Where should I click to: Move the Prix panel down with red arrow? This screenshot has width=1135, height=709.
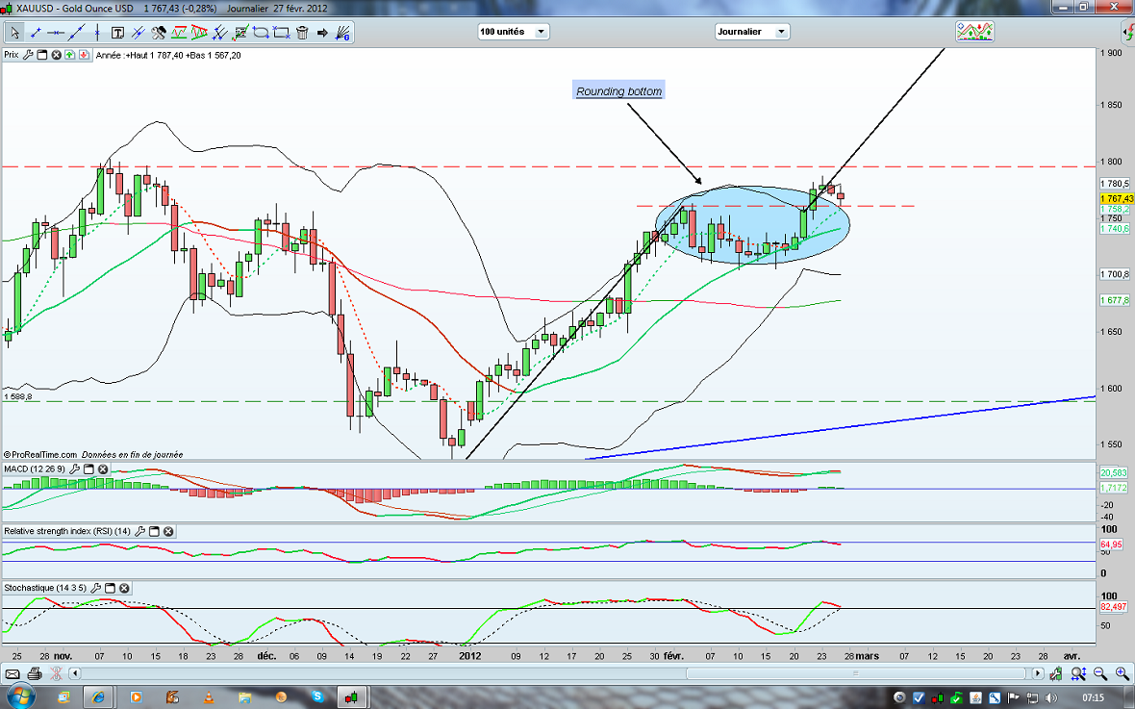pos(83,55)
